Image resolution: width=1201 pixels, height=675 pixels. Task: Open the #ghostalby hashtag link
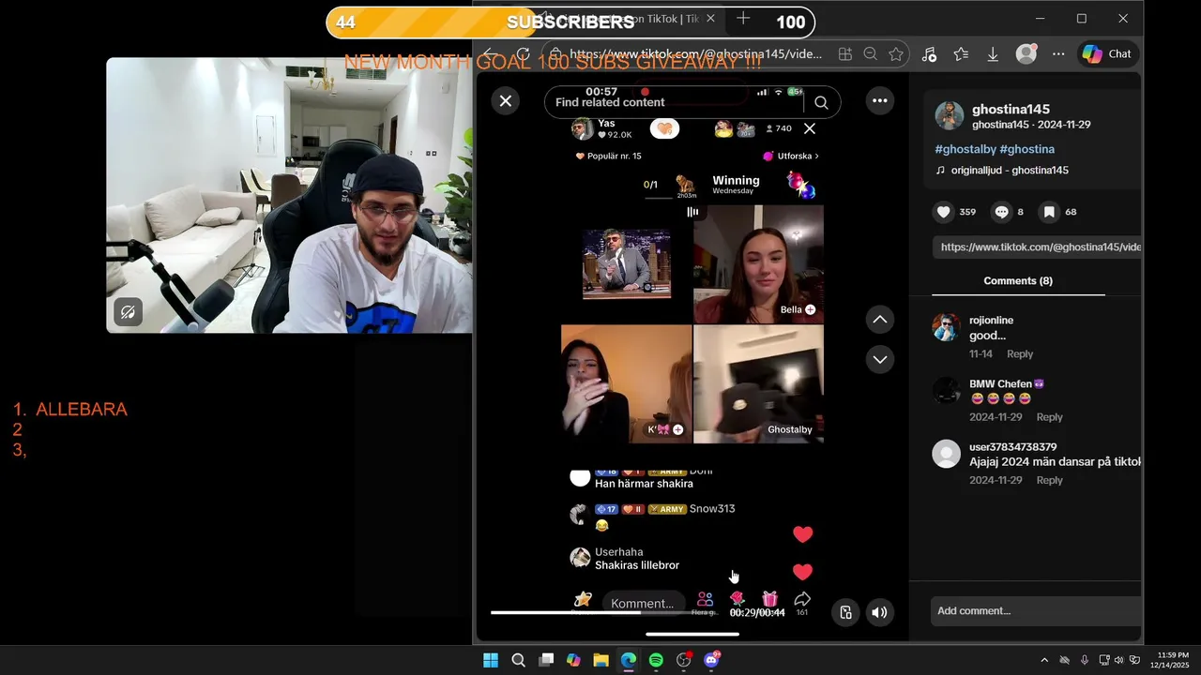point(965,149)
